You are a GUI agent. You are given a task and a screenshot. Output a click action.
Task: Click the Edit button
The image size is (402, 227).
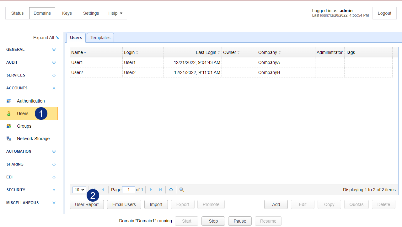tap(303, 204)
